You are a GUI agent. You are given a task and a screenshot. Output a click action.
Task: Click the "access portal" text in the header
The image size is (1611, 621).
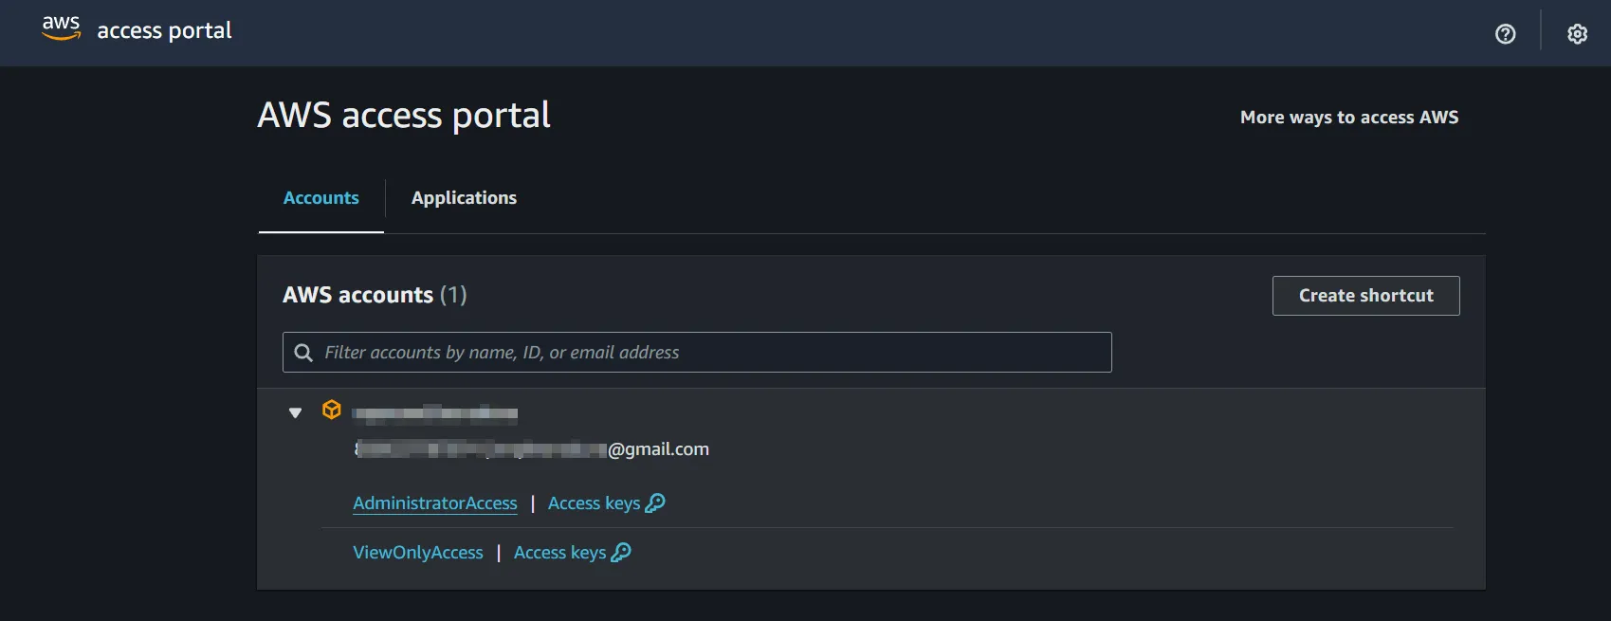[164, 30]
